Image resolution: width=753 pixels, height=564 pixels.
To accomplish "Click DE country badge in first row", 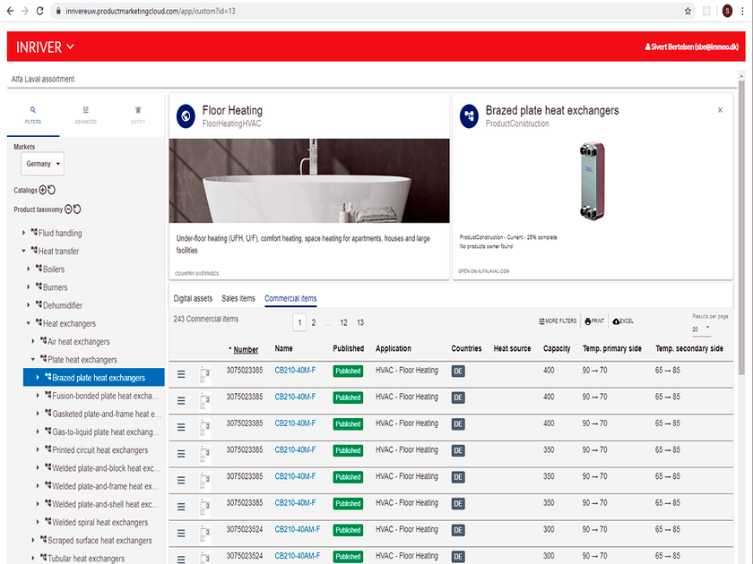I will [x=458, y=372].
